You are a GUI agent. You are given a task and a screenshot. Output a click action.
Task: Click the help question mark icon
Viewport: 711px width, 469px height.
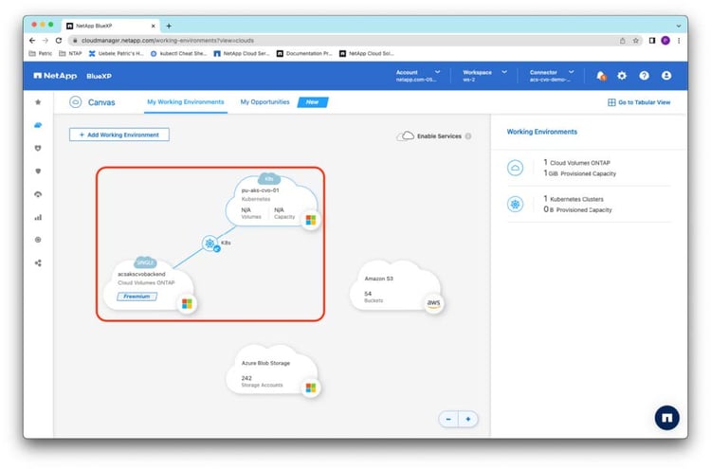644,75
